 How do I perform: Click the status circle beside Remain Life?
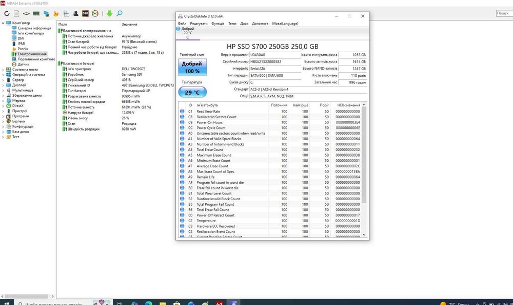click(x=182, y=177)
